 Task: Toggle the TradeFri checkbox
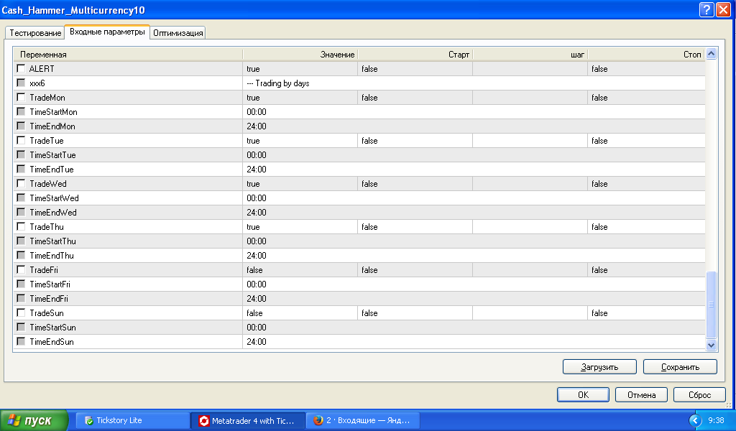pyautogui.click(x=21, y=269)
